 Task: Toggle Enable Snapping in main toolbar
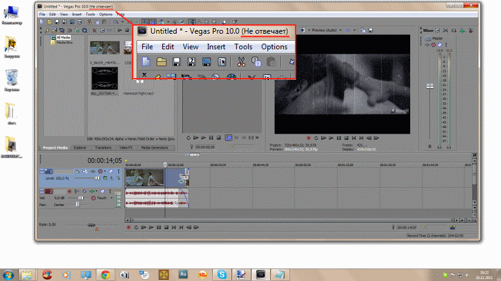click(x=145, y=22)
